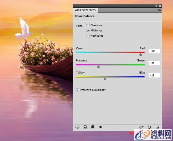Click the Cyan-Red value field showing +88
Viewport: 173px width, 141px height.
[154, 51]
